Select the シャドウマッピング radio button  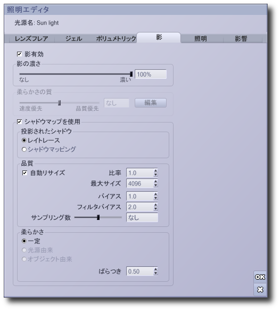(24, 149)
